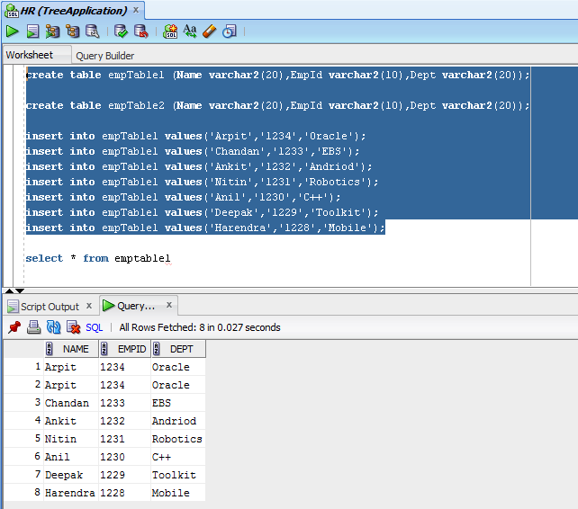
Task: Commit changes with the database check icon
Action: 121,31
